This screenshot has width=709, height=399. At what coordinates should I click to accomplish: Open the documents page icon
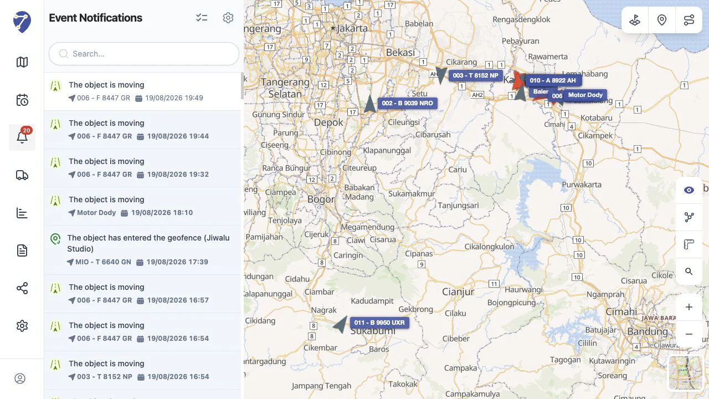click(22, 250)
